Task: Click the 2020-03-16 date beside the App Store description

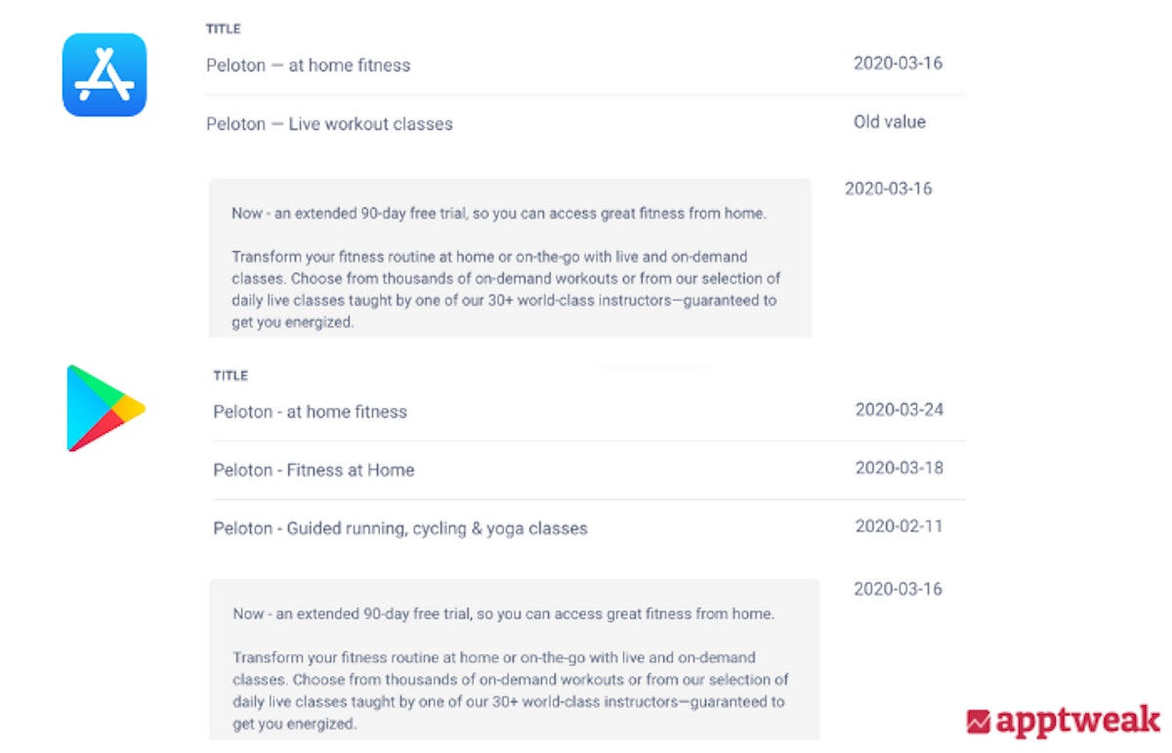Action: click(888, 188)
